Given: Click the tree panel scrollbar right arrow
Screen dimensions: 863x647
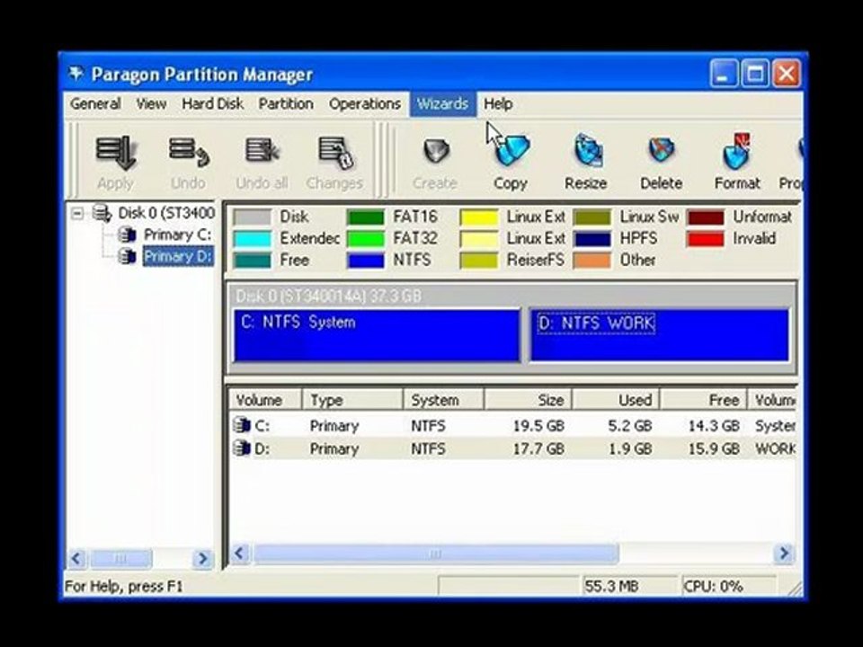Looking at the screenshot, I should [x=203, y=559].
